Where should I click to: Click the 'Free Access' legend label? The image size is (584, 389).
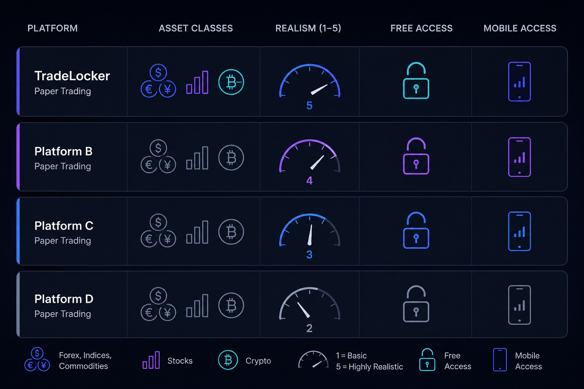pos(458,361)
